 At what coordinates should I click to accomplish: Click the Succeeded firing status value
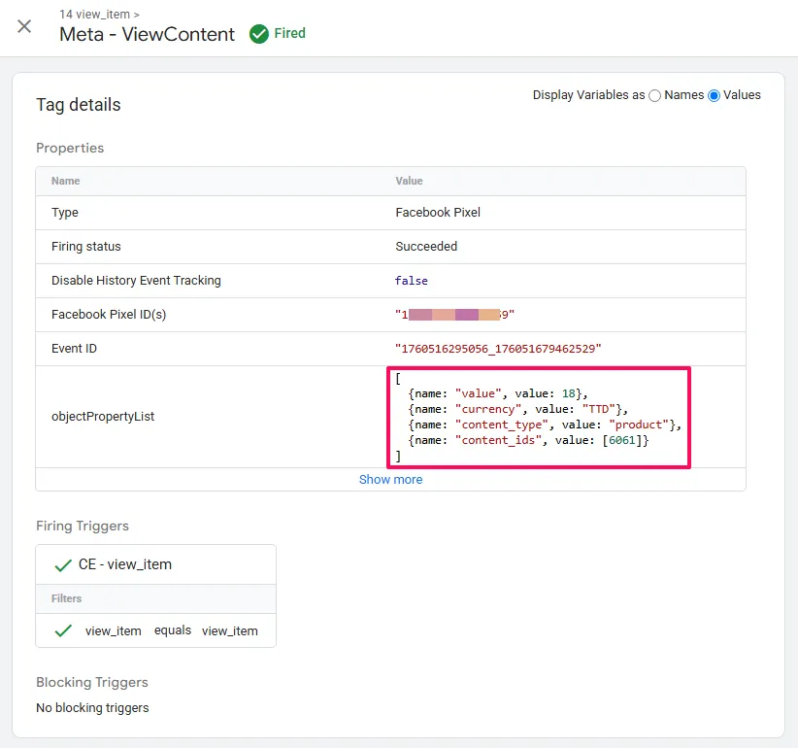[426, 247]
